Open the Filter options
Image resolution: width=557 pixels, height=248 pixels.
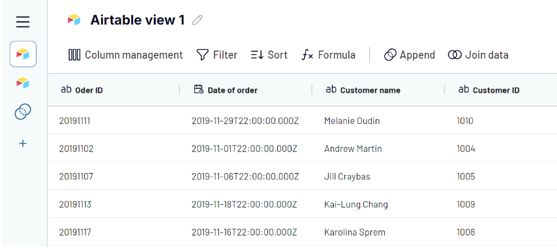(x=217, y=55)
